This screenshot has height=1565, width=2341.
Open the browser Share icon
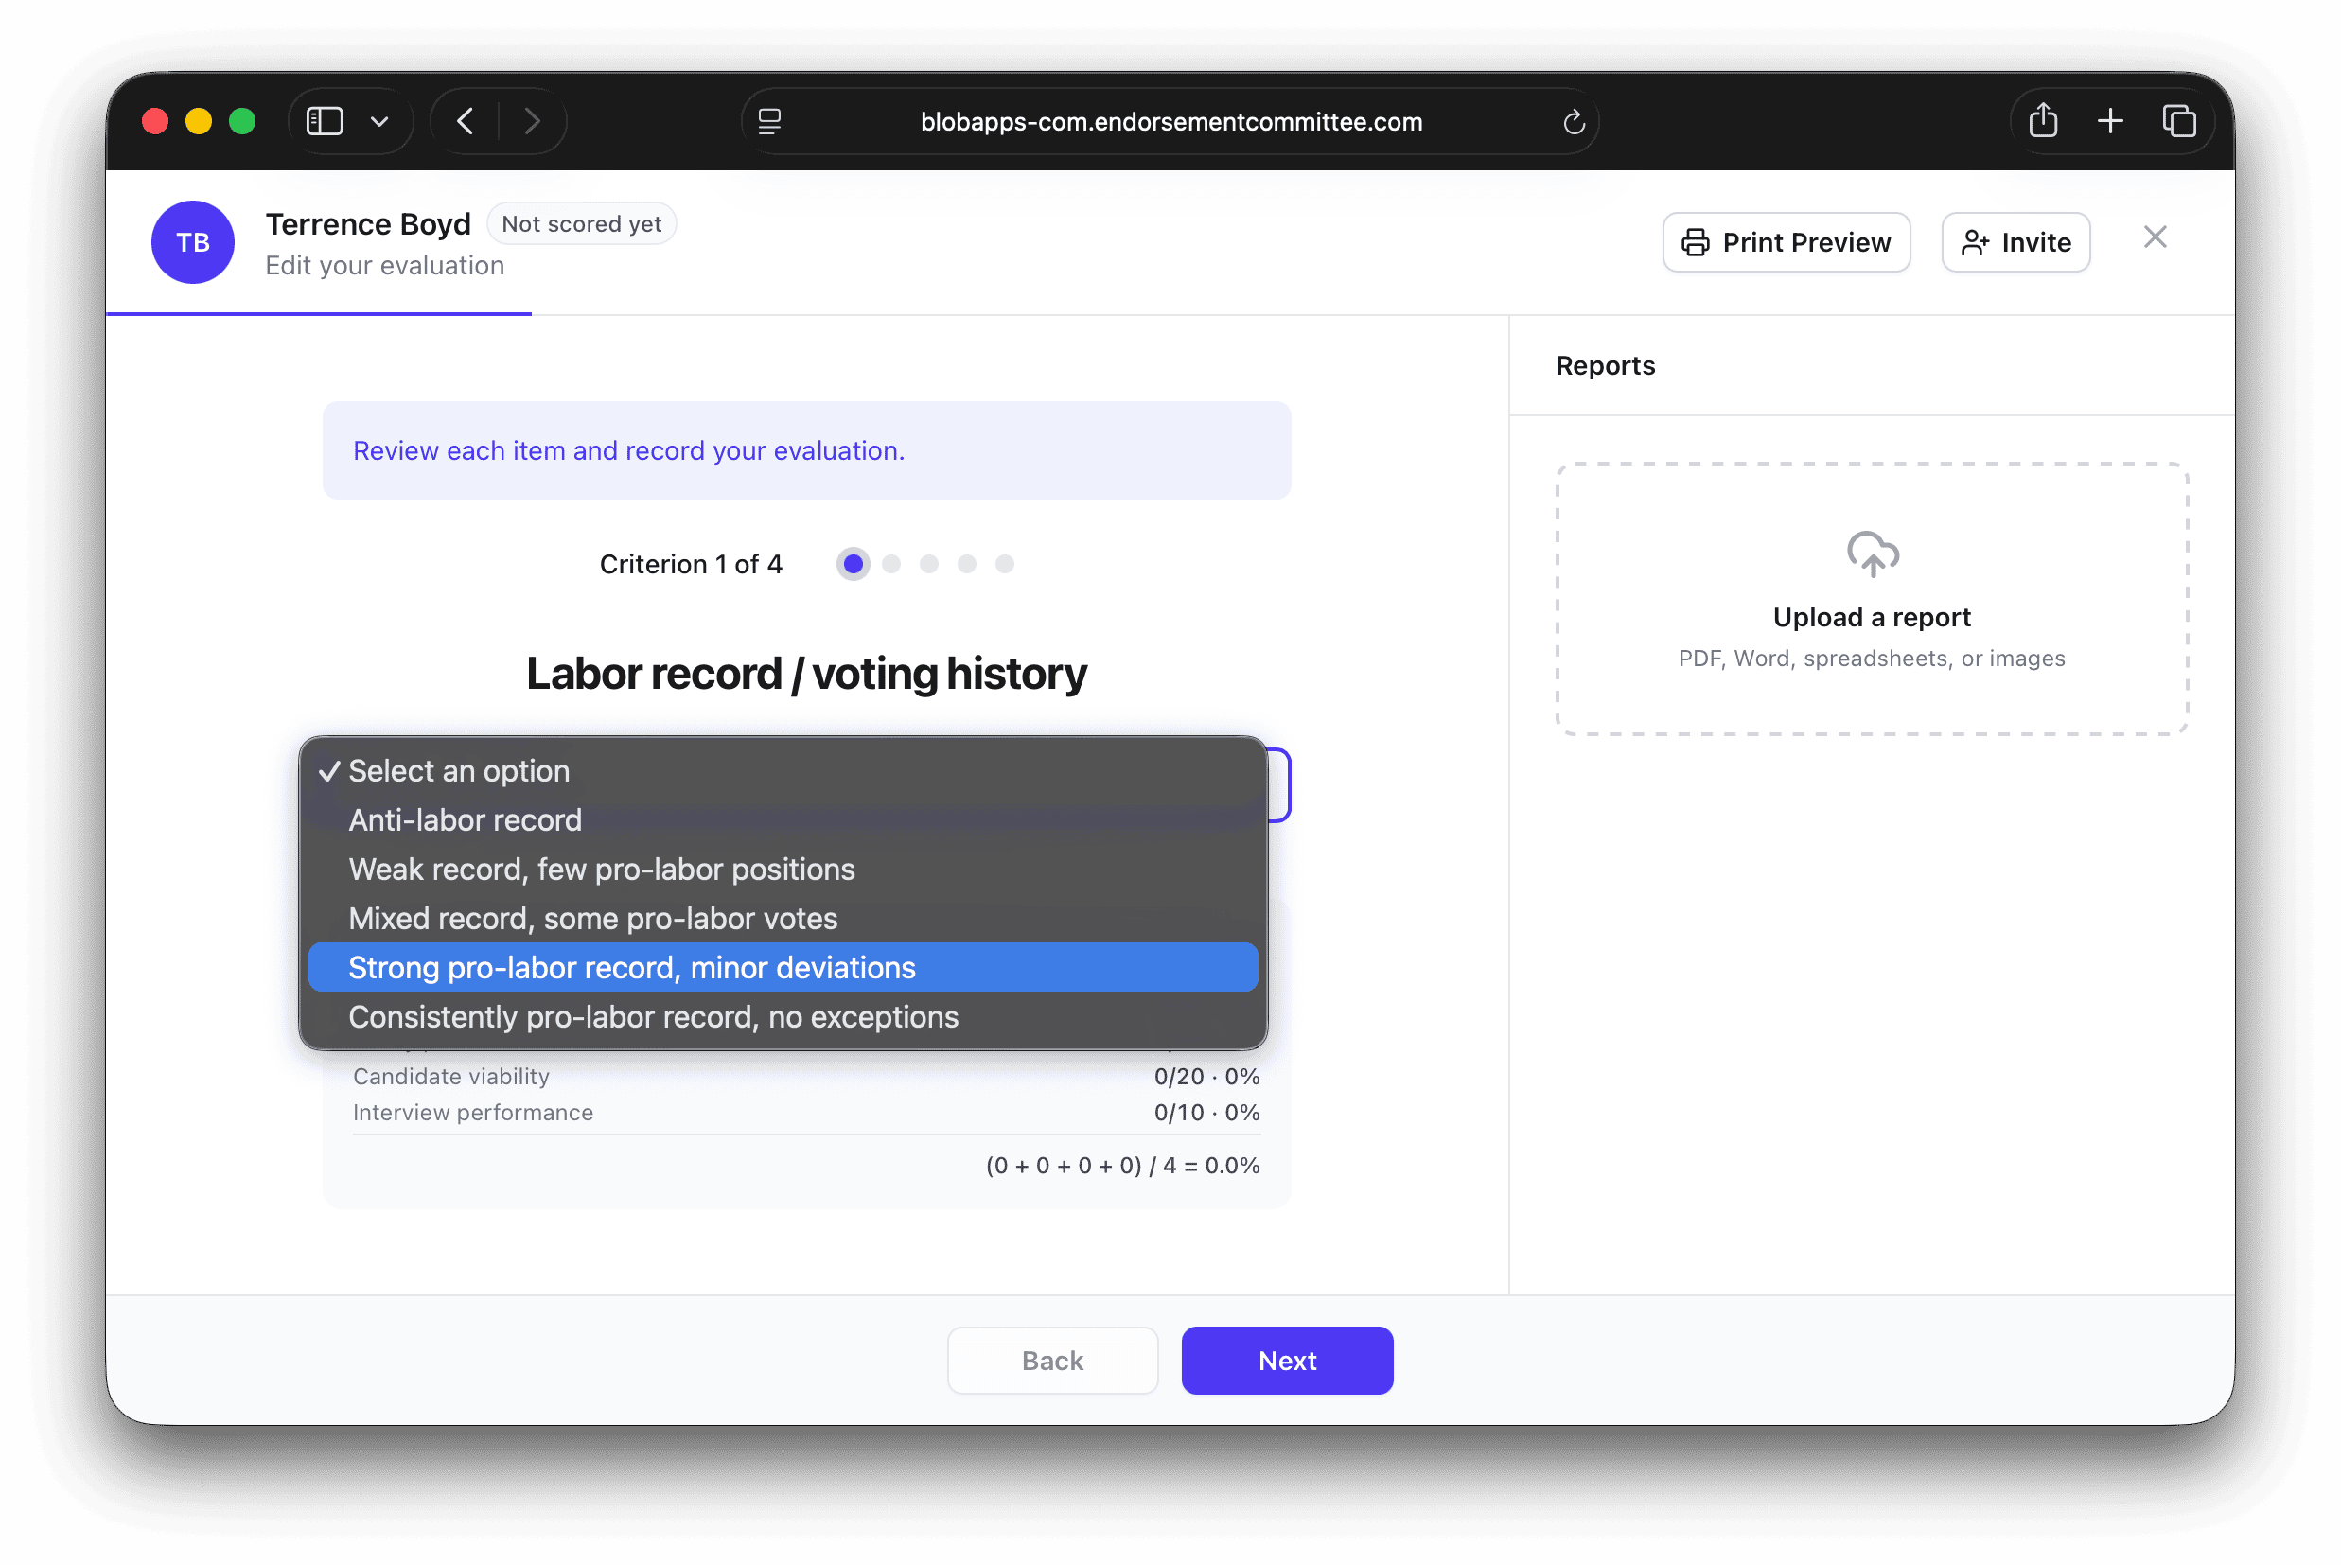2043,121
